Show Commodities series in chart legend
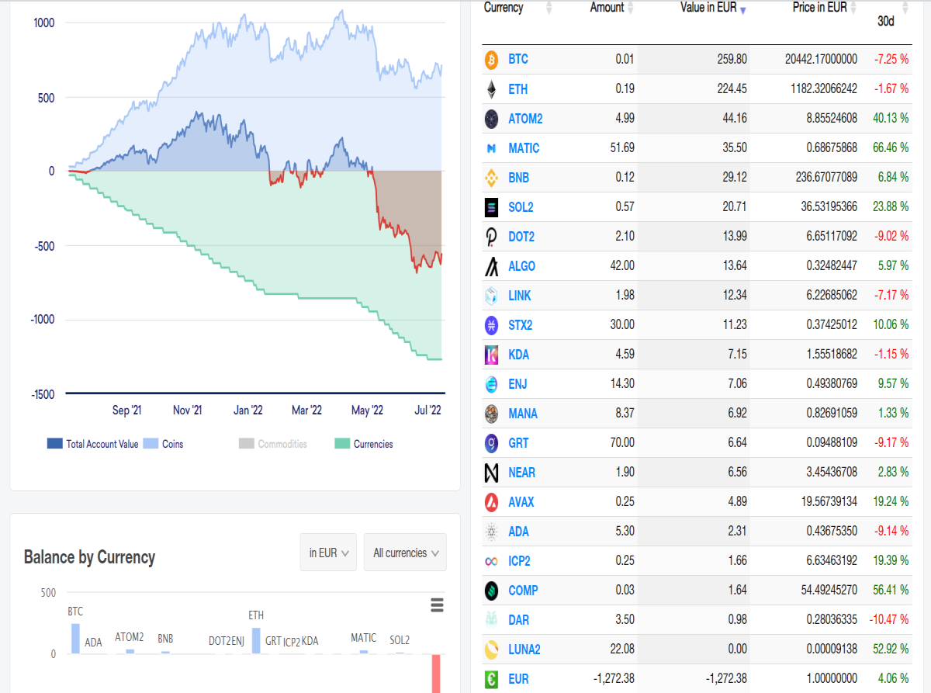 point(272,444)
